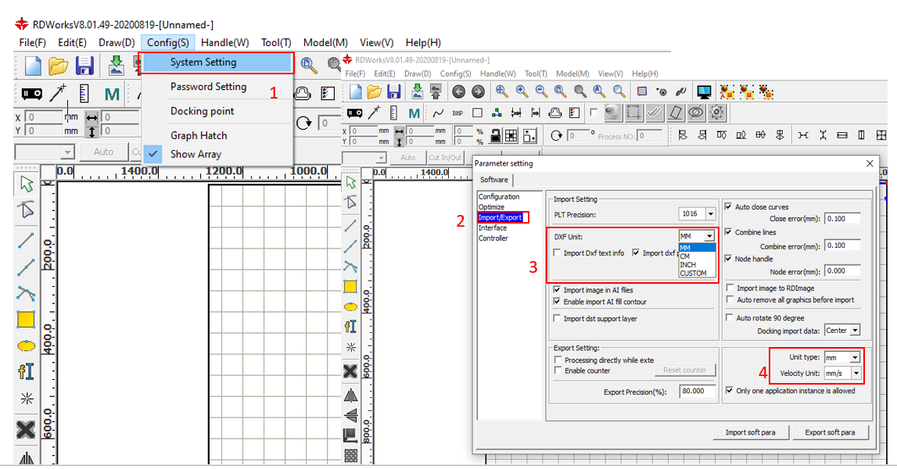Click the black X Delete tool in the Config-menu window
This screenshot has width=897, height=469.
coord(26,429)
